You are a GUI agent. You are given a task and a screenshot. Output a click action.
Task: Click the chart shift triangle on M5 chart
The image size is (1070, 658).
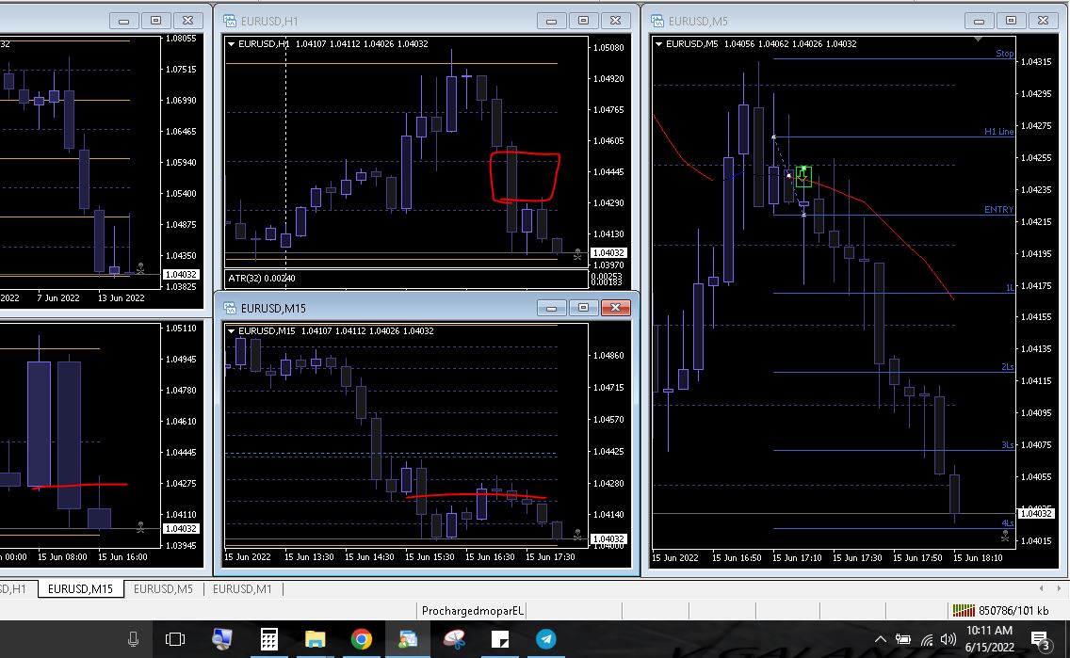[978, 39]
